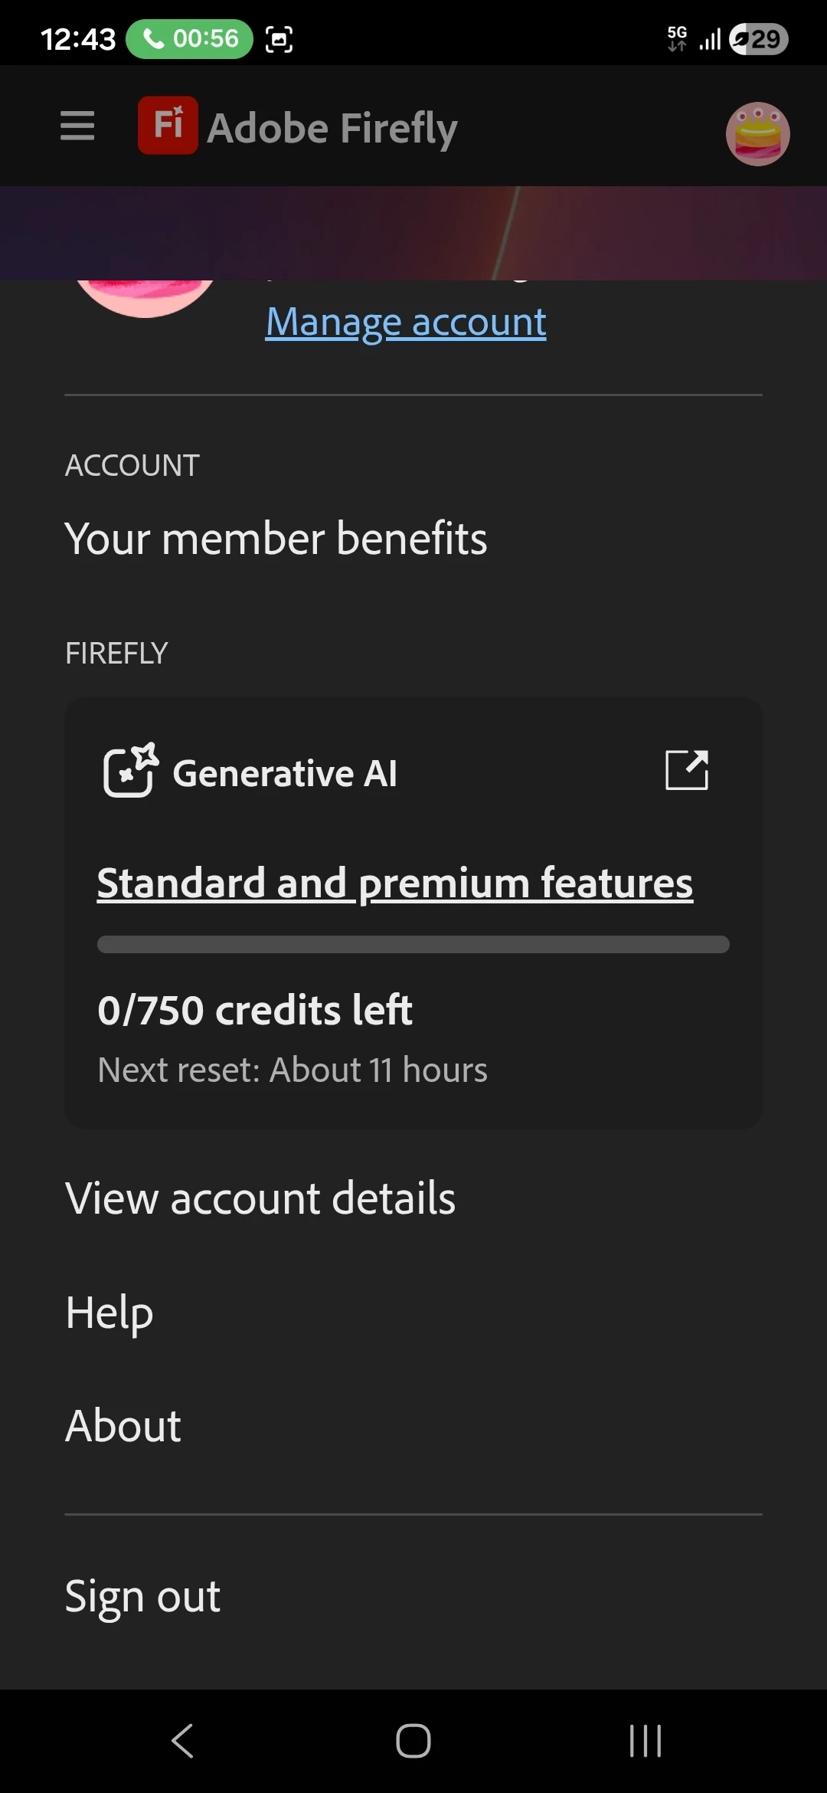Tap the credits usage progress bar
827x1793 pixels.
(x=413, y=944)
